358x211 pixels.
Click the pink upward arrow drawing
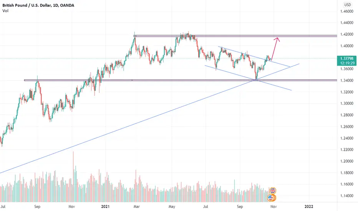coord(274,49)
